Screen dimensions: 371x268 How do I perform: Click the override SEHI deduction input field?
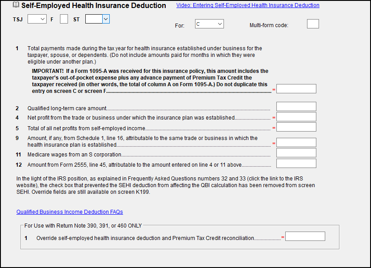[x=305, y=236]
